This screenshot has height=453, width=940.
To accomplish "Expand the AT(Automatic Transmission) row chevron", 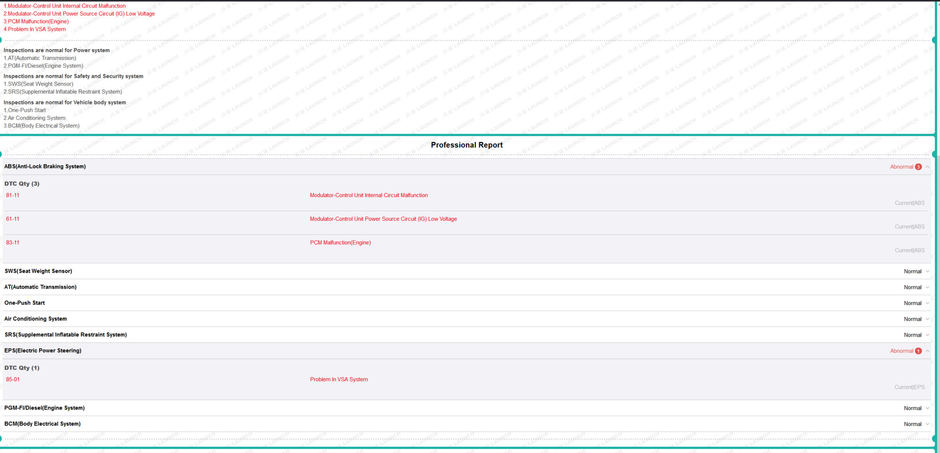I will 927,287.
